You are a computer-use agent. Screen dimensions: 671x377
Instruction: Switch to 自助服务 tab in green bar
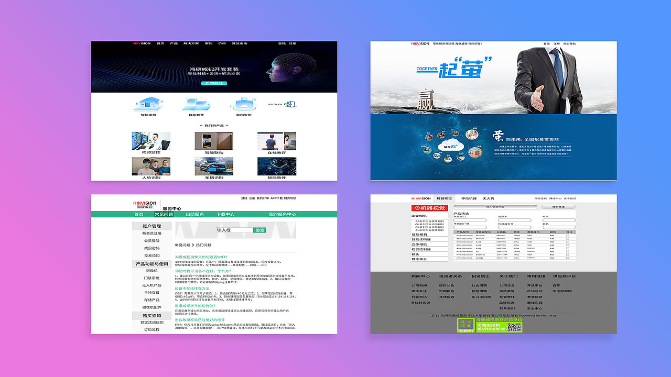click(195, 214)
